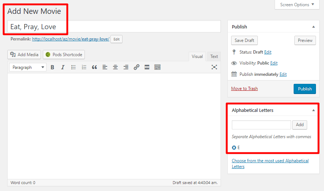Toggle the toolbar kitchen sink
The image size is (324, 191).
(x=158, y=67)
